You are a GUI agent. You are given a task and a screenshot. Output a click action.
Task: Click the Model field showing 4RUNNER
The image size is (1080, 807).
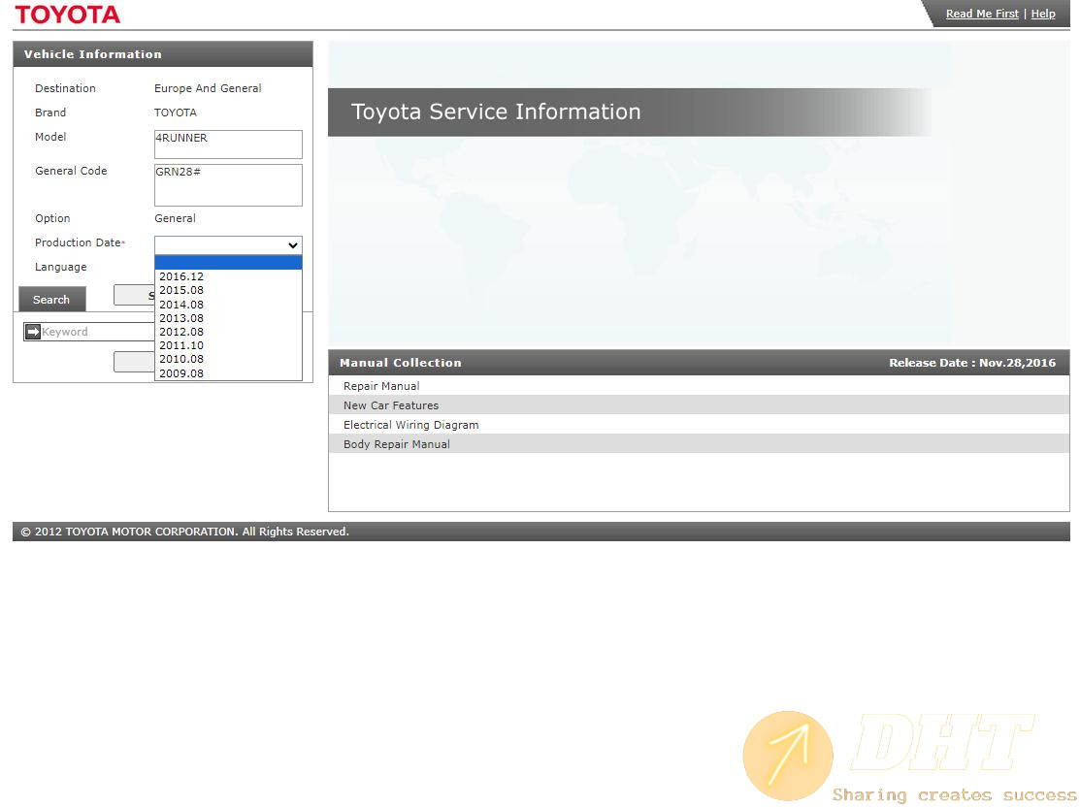228,144
